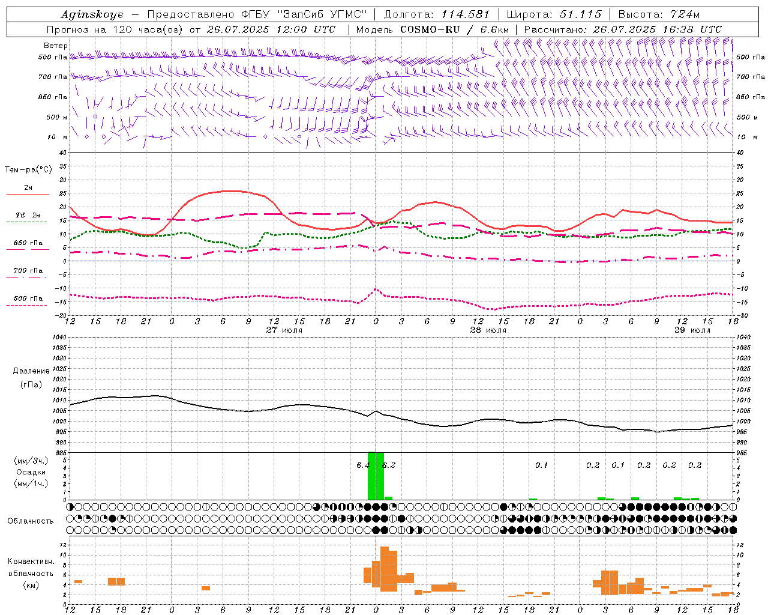768x615 pixels.
Task: Click the tallest green precipitation bar
Action: [371, 475]
